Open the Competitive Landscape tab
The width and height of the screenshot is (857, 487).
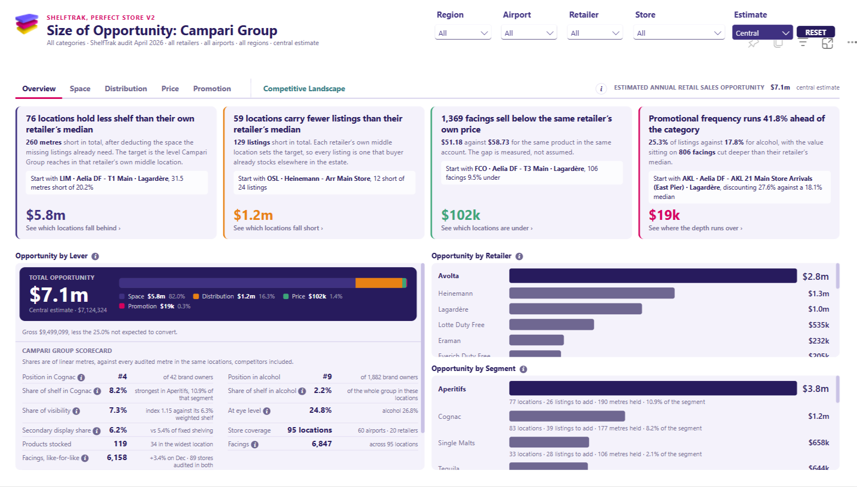(x=304, y=88)
